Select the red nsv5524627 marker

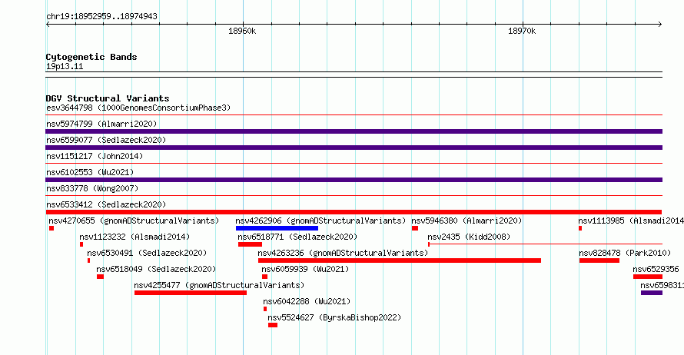pyautogui.click(x=273, y=325)
